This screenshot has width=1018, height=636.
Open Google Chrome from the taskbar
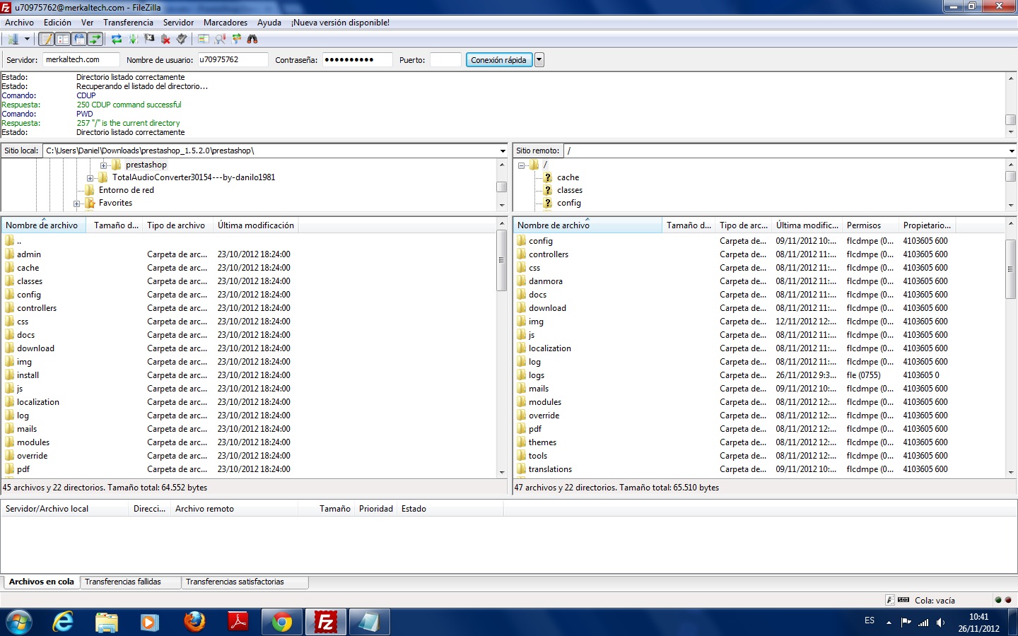point(282,622)
